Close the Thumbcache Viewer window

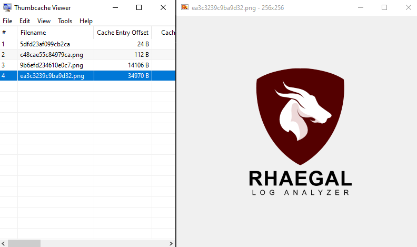coord(163,7)
